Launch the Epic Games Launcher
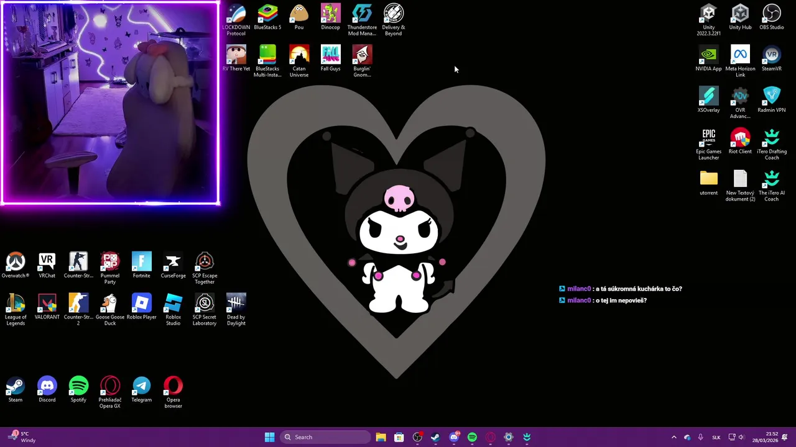 (x=708, y=144)
